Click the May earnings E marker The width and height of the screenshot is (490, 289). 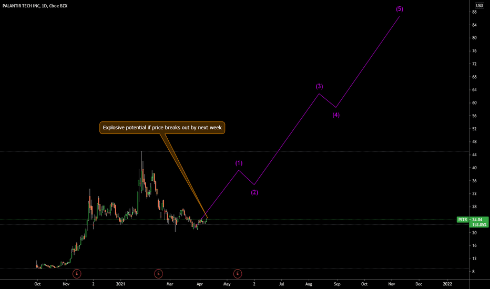(x=238, y=274)
